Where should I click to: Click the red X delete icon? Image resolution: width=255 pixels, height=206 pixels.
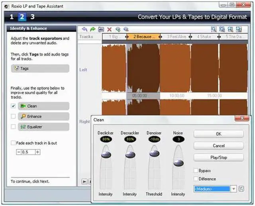click(x=109, y=29)
